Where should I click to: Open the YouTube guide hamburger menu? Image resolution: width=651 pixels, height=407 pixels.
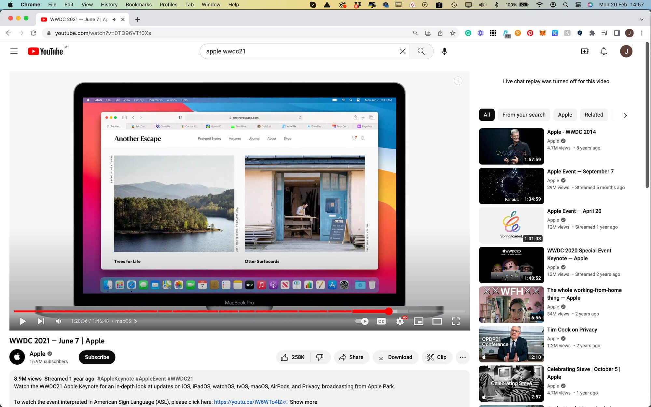(14, 51)
